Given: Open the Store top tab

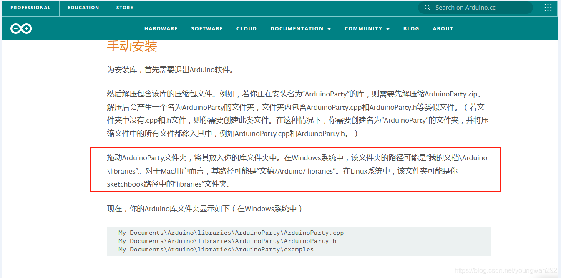Looking at the screenshot, I should (125, 8).
